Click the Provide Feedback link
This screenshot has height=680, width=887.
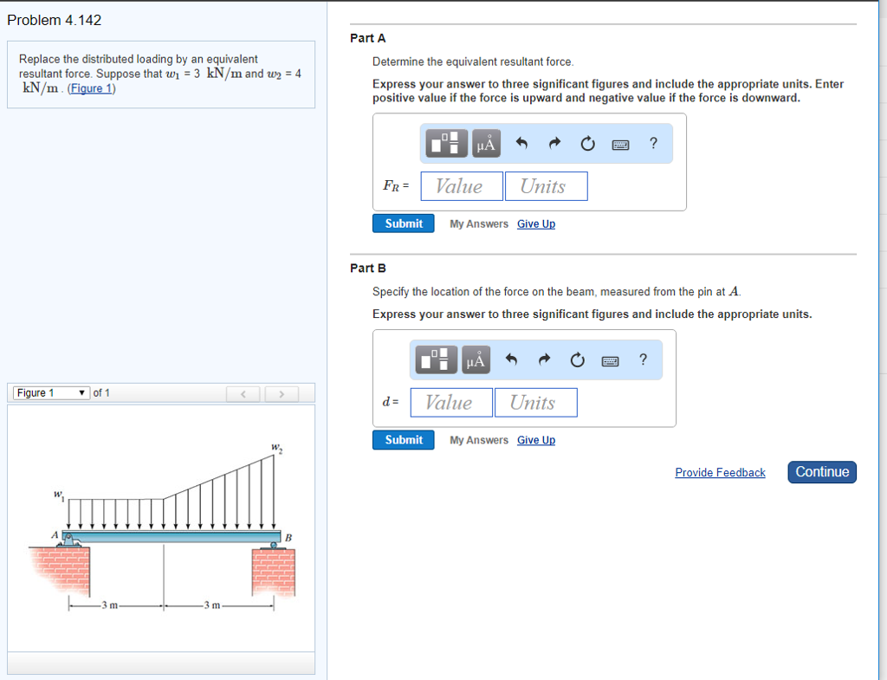coord(720,472)
